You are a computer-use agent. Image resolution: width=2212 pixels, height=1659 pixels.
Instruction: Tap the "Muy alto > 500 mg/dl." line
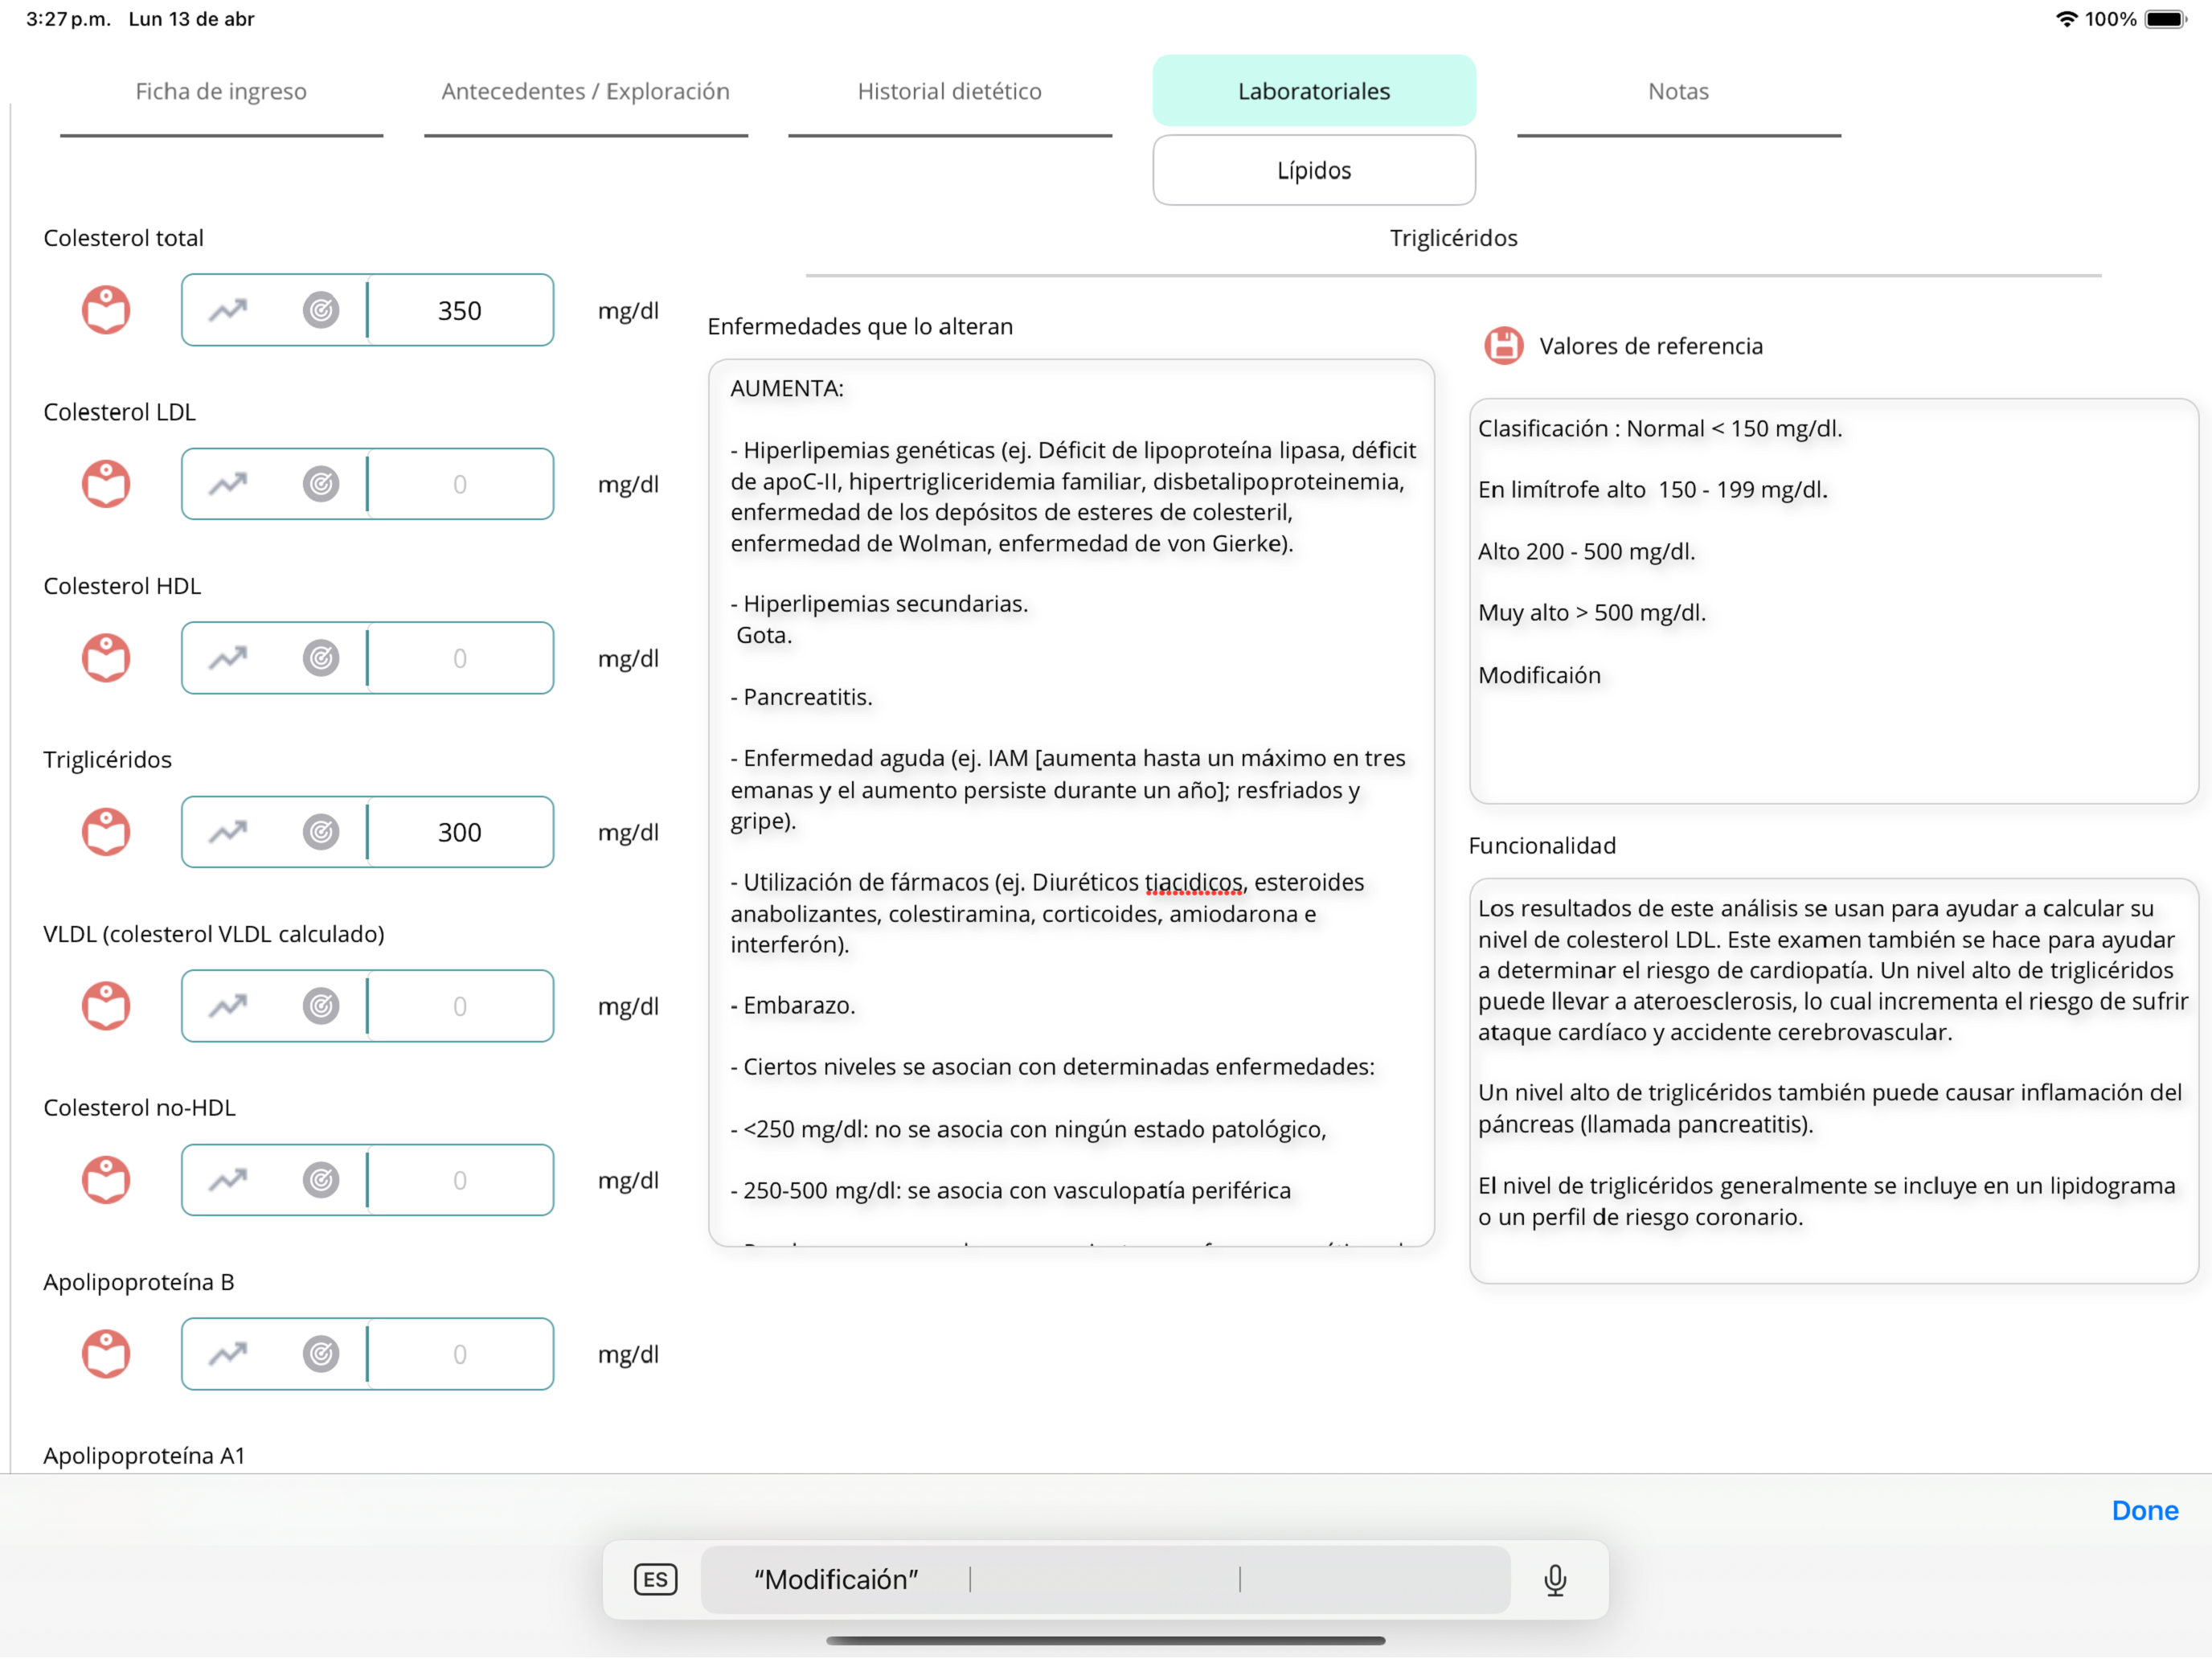(x=1592, y=613)
